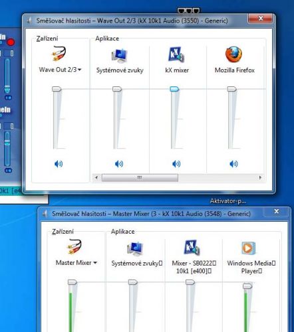Click the kX mixer application icon
This screenshot has height=332, width=294.
[176, 54]
